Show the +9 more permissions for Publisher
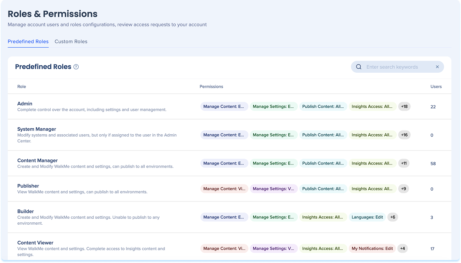461x263 pixels. tap(403, 189)
